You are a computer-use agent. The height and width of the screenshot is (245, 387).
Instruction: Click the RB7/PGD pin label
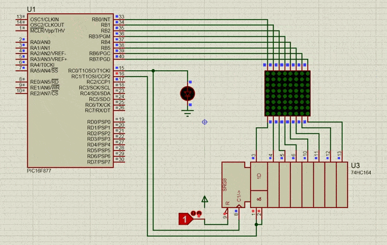(100, 59)
